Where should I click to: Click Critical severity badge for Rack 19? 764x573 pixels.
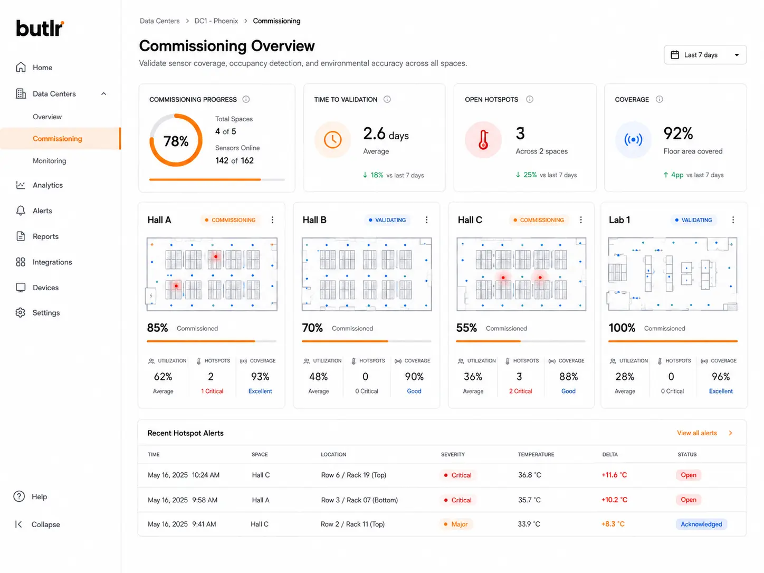457,475
